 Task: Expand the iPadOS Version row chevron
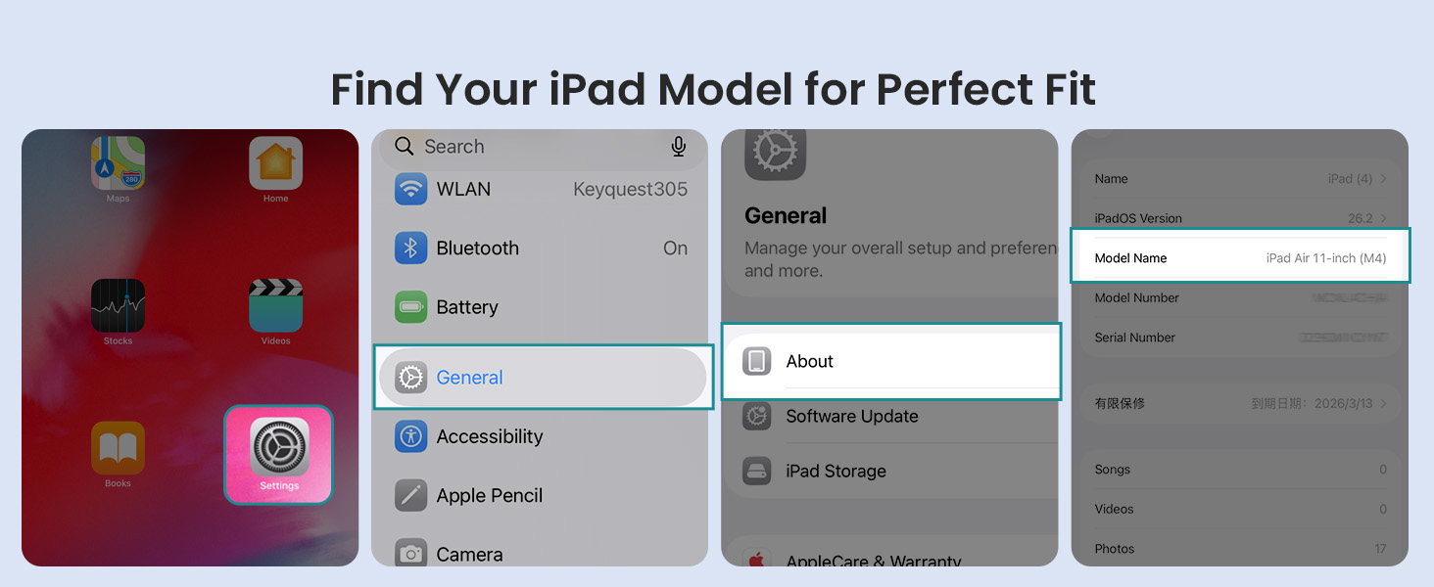click(1383, 218)
